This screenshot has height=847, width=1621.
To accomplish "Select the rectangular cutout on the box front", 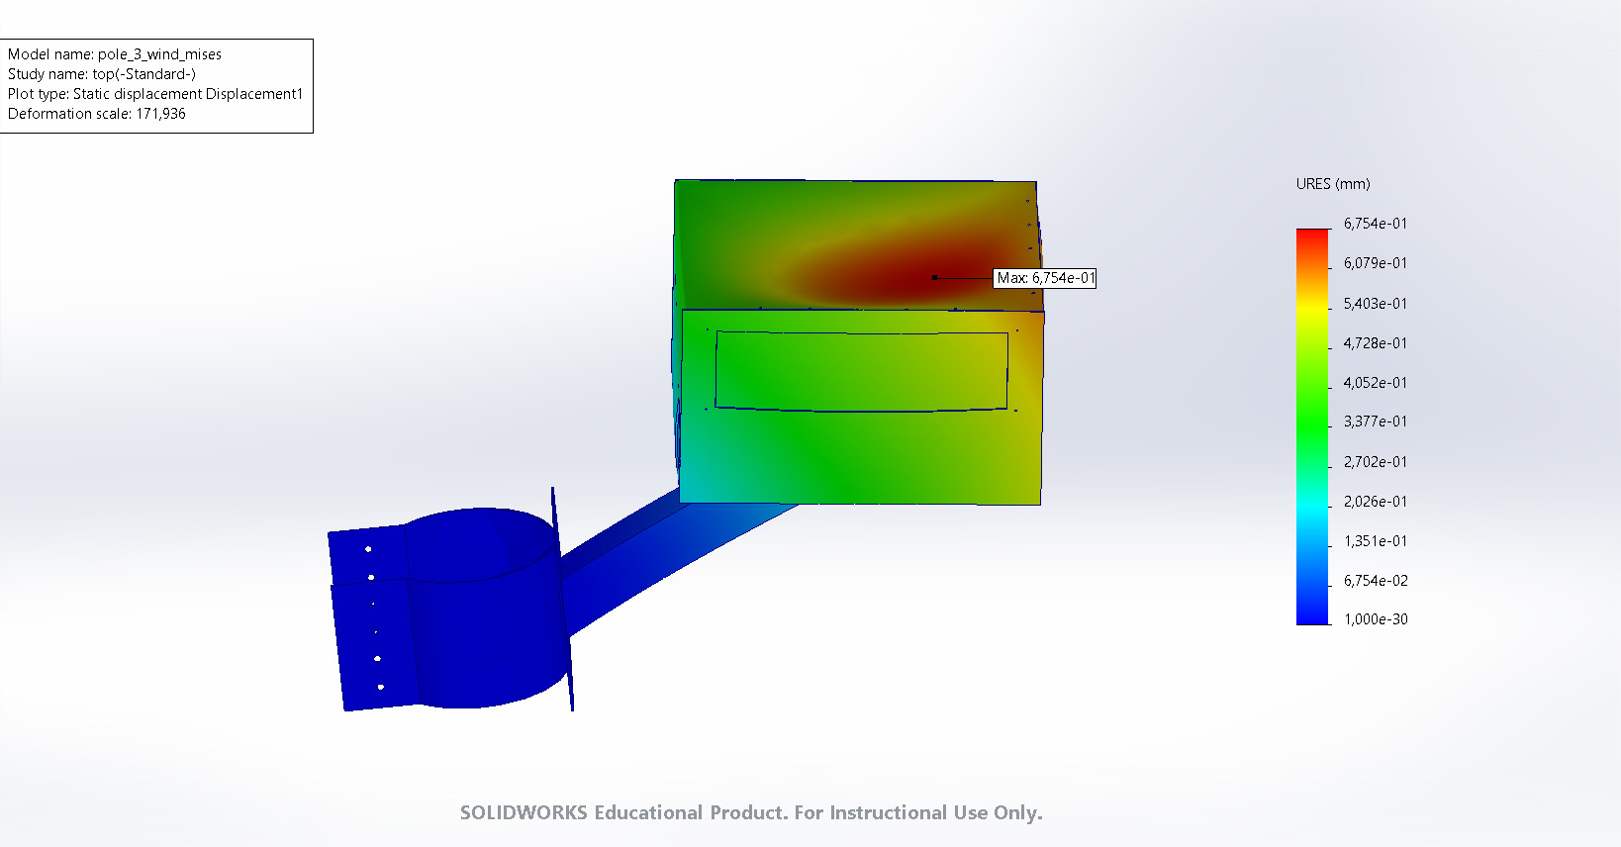I will tap(861, 371).
